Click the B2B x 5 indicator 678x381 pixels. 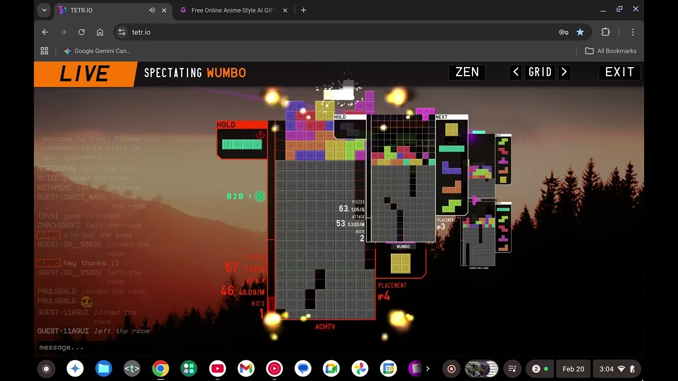coord(245,196)
